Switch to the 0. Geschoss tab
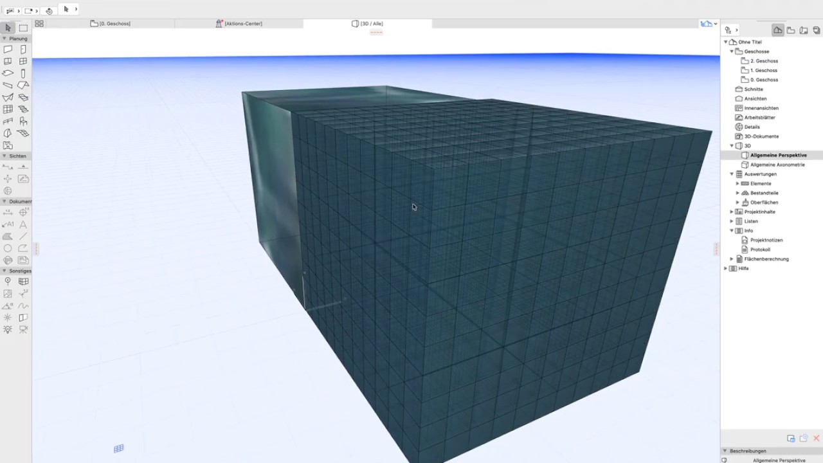Screen dimensions: 823x463 tap(110, 23)
